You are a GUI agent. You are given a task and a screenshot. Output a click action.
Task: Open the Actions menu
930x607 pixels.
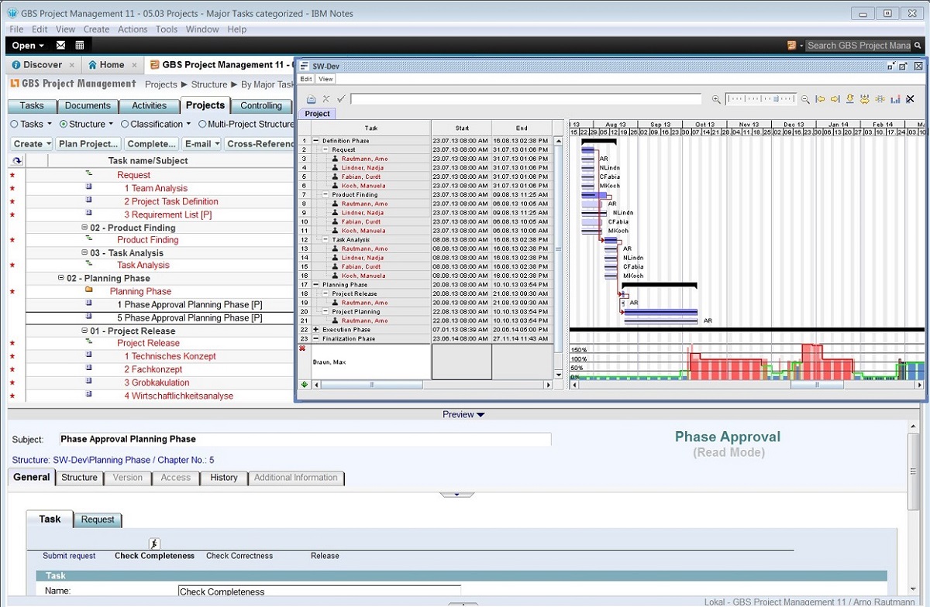click(x=133, y=29)
